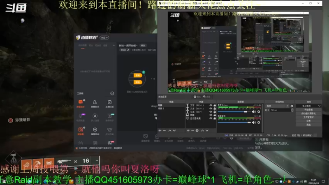The height and width of the screenshot is (185, 329).
Task: Click the upper orange 复制 button
Action: coord(138,76)
